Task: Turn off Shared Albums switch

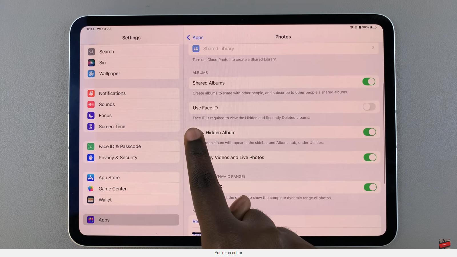Action: coord(369,82)
